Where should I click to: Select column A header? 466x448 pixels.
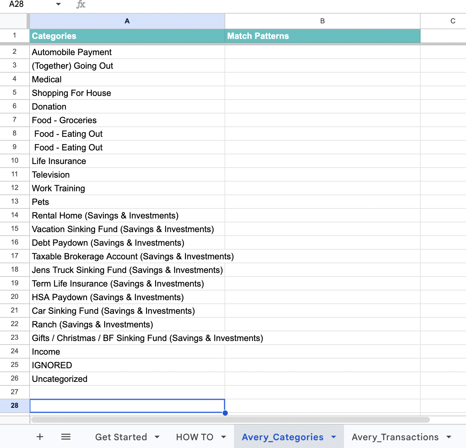pyautogui.click(x=127, y=21)
